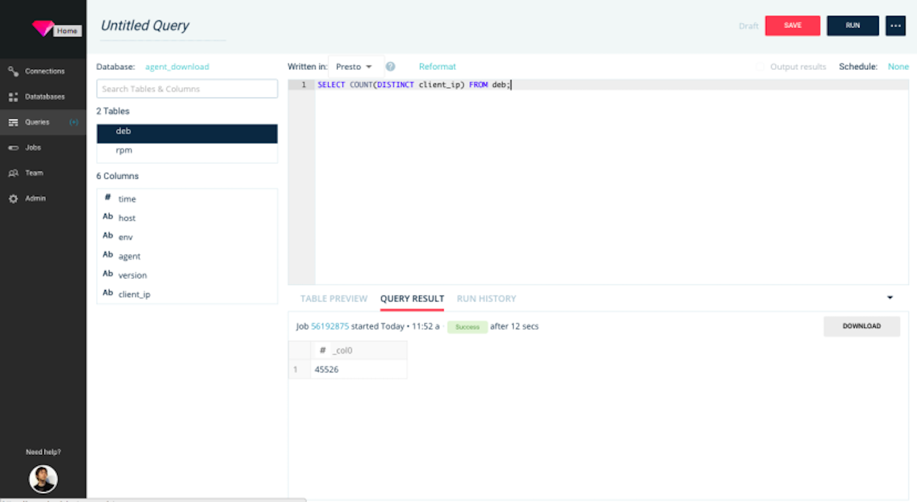917x502 pixels.
Task: Open the Presto query engine dropdown
Action: [354, 67]
